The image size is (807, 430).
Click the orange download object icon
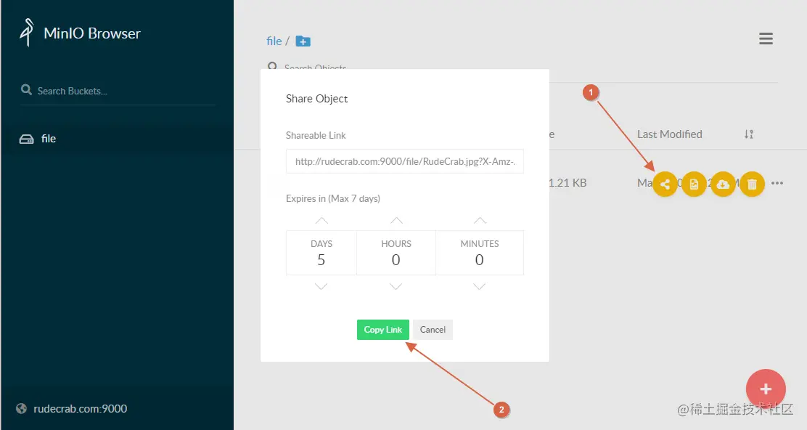[x=723, y=184]
